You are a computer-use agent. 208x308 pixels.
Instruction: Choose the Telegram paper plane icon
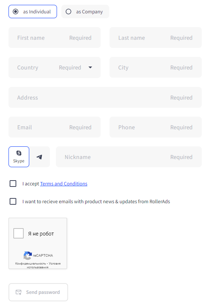point(39,157)
